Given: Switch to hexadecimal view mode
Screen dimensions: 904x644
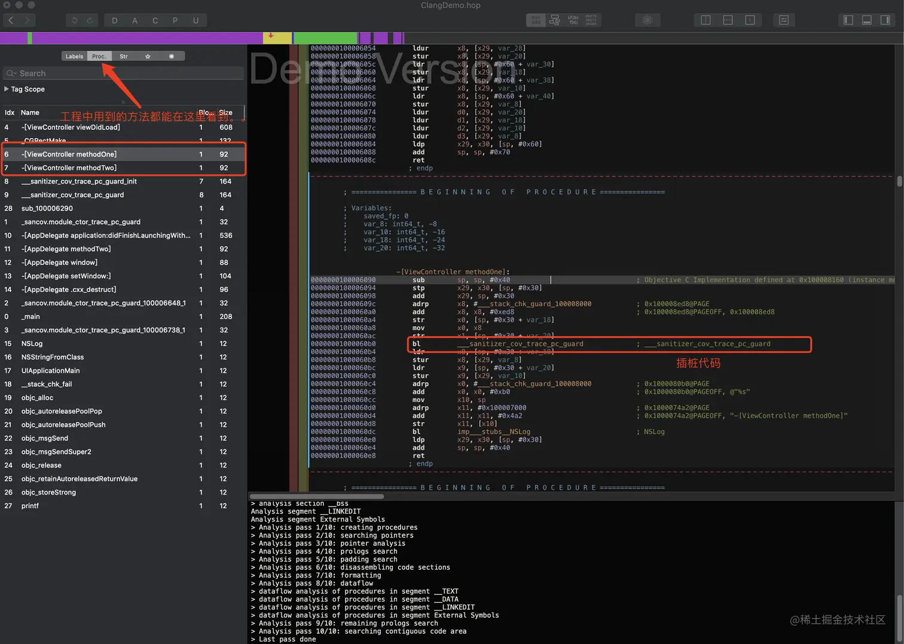Looking at the screenshot, I should coord(591,20).
